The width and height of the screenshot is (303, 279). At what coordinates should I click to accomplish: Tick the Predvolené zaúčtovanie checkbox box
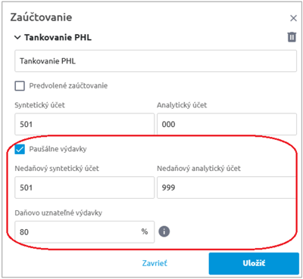tap(20, 86)
